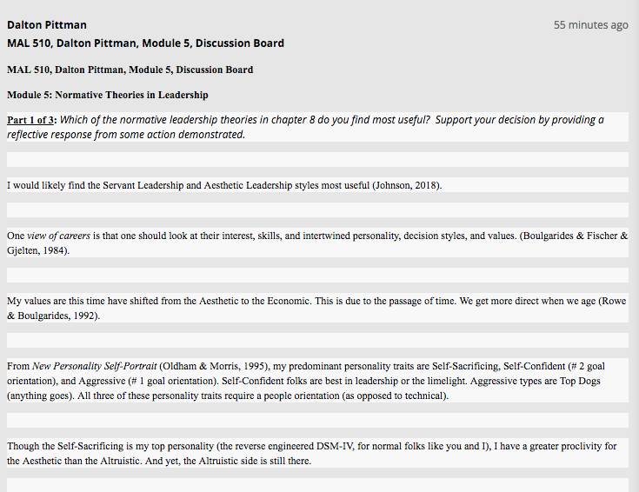This screenshot has height=492, width=639.
Task: Click the '(Johnson, 2018)' citation
Action: coord(406,185)
